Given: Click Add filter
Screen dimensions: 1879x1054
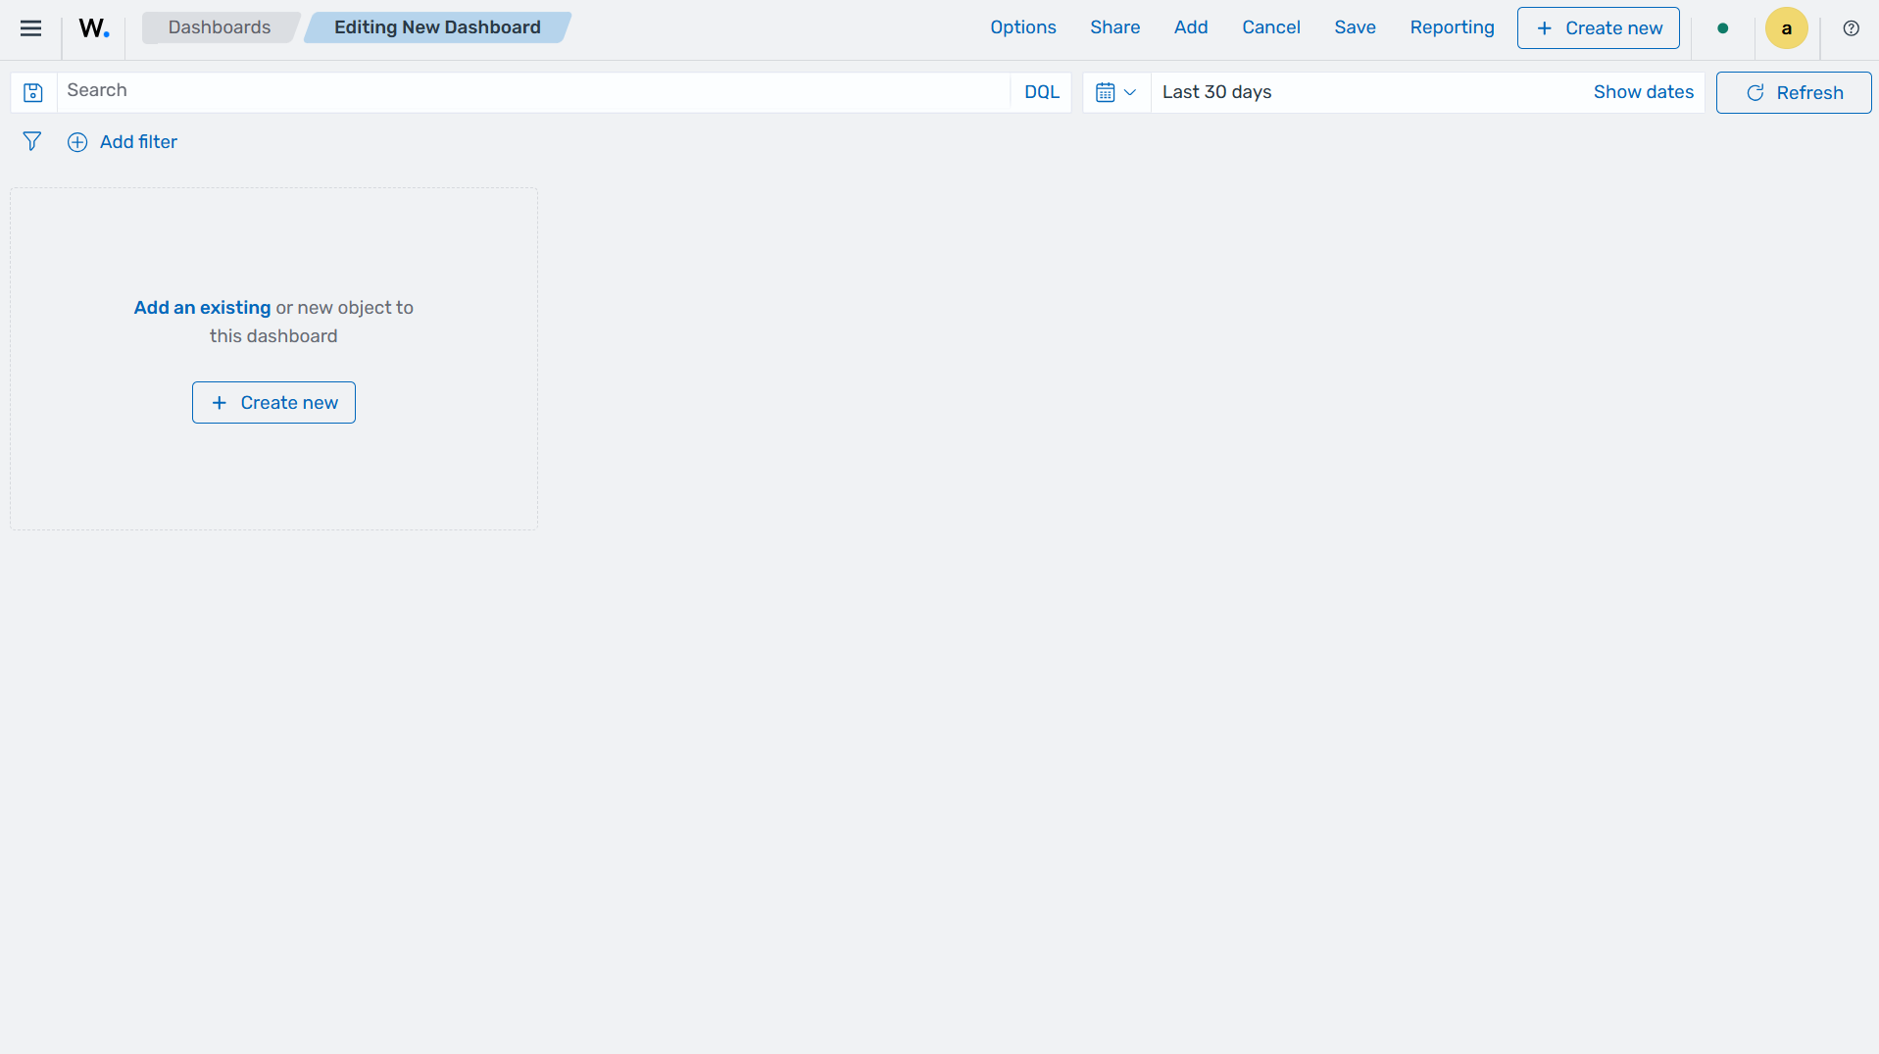Looking at the screenshot, I should point(123,142).
